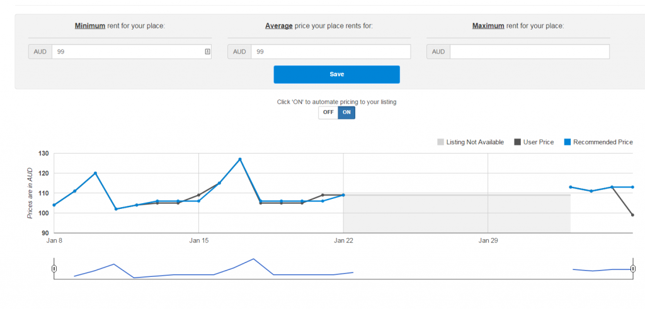Screen dimensions: 645x309
Task: Switch automated pricing to ON
Action: pos(346,113)
